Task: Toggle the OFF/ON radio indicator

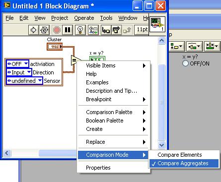Action: pyautogui.click(x=185, y=63)
